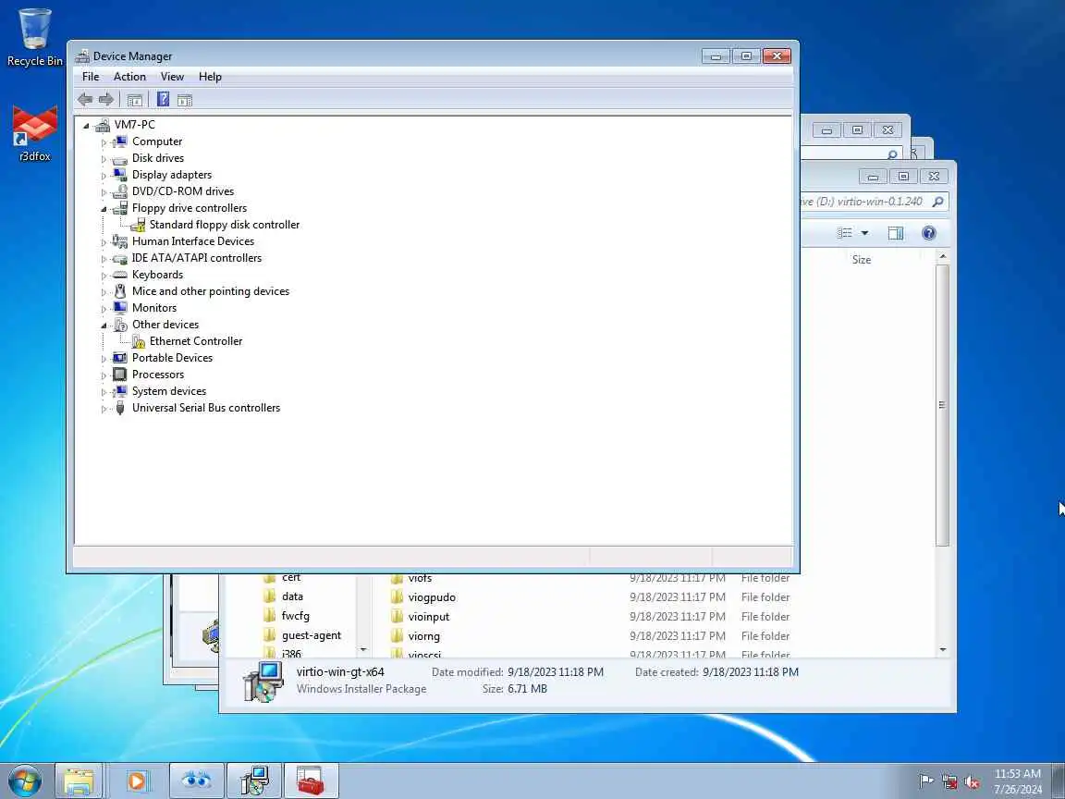Toggle the preview pane icon in Explorer
Viewport: 1065px width, 799px height.
pyautogui.click(x=896, y=233)
